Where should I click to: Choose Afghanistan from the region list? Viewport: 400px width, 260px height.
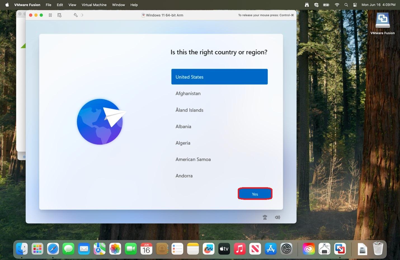219,93
